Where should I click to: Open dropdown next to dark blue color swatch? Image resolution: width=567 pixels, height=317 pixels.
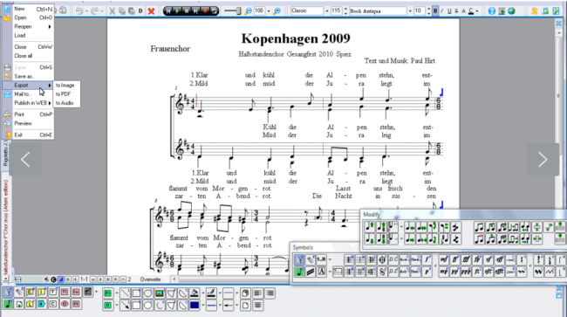coord(203,306)
